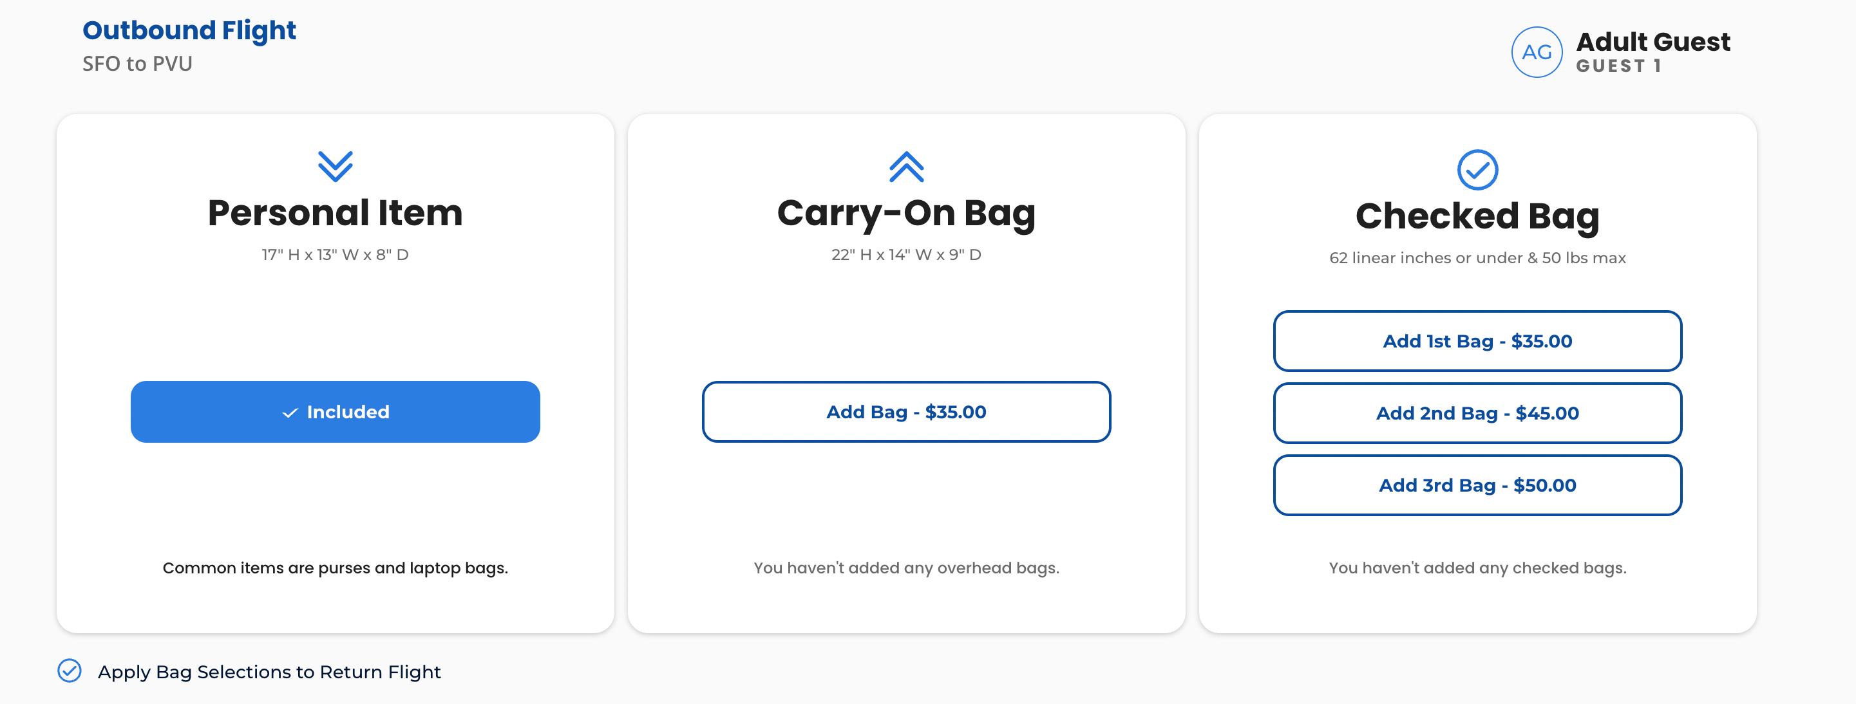Click the double chevron down Personal Item icon

pyautogui.click(x=335, y=166)
